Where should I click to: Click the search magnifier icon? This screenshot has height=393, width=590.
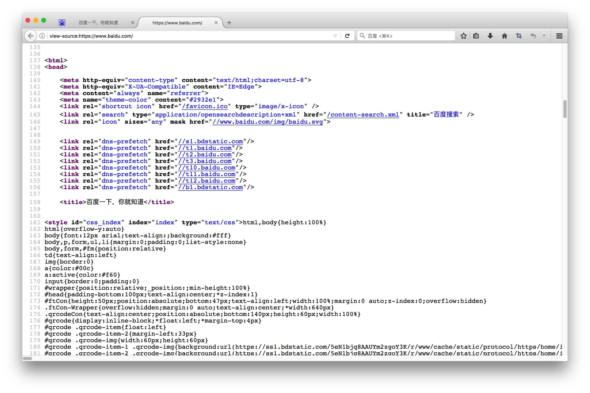[362, 36]
